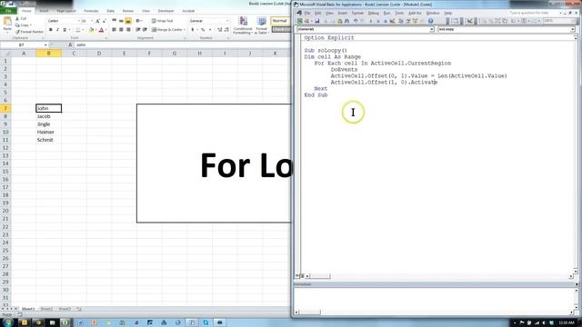The height and width of the screenshot is (327, 582).
Task: Open the font size dropdown
Action: (92, 21)
